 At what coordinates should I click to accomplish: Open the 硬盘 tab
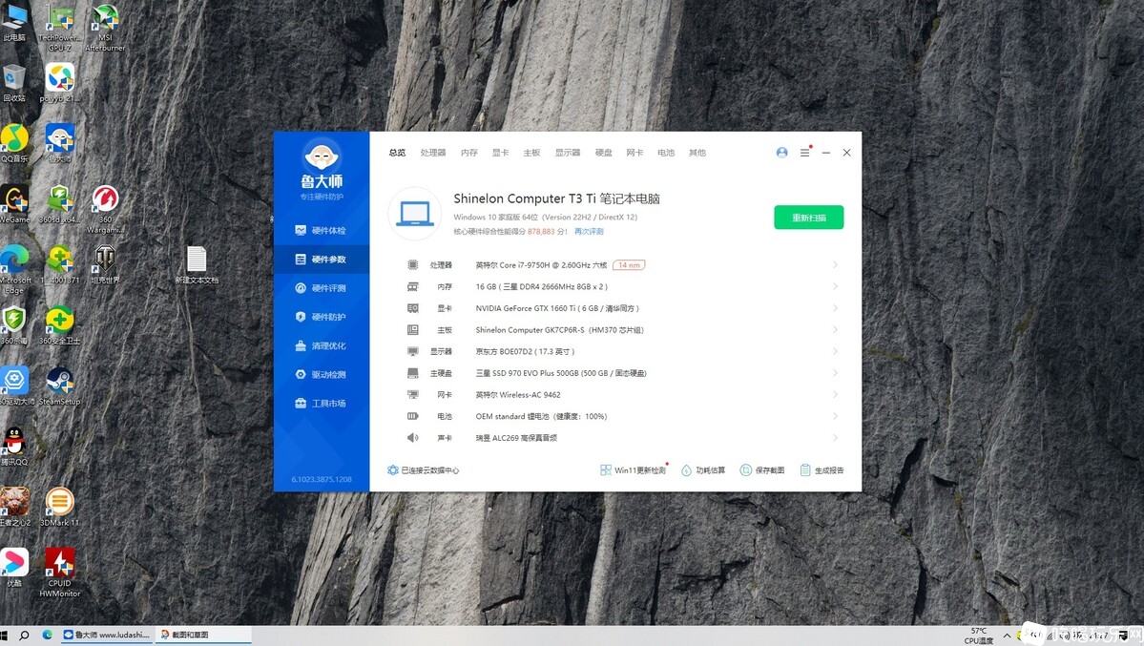click(603, 153)
